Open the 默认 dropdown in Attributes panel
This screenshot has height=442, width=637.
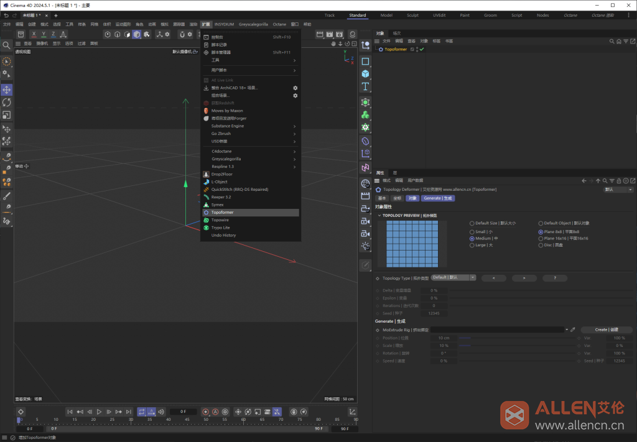[x=618, y=190]
